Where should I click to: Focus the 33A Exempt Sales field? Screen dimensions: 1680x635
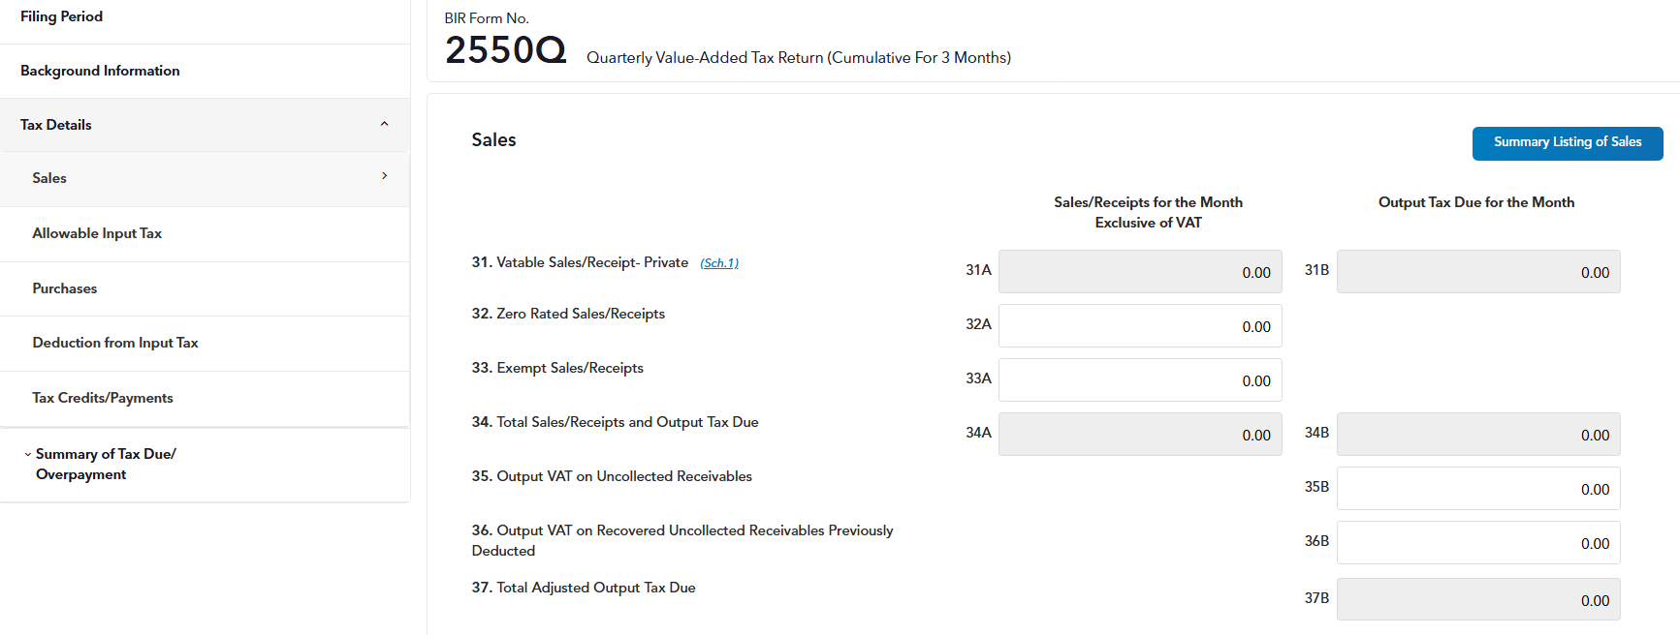pyautogui.click(x=1140, y=380)
